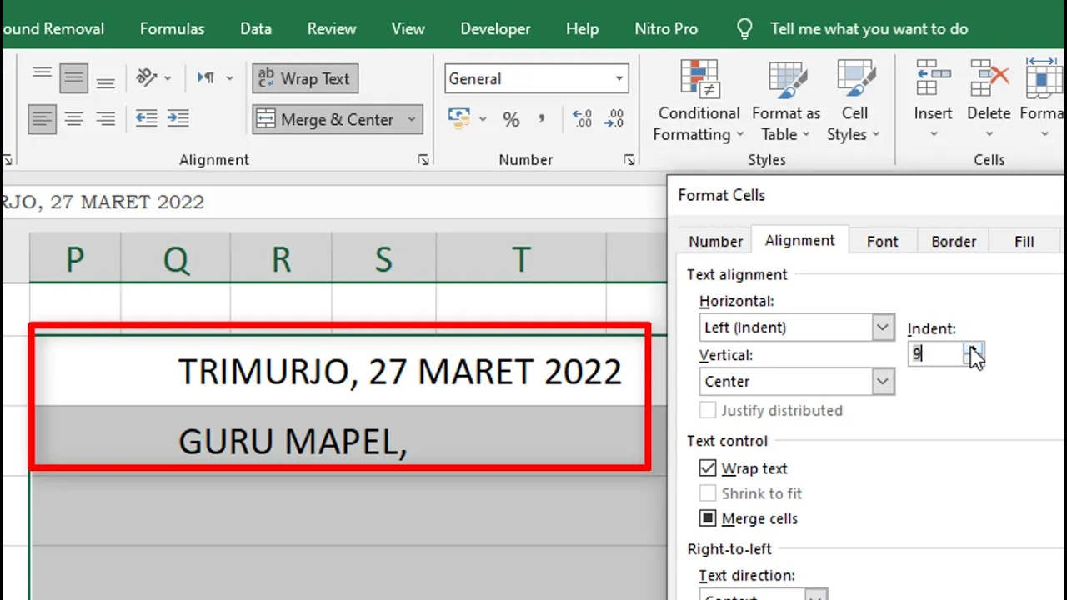Screen dimensions: 1067x600
Task: Switch to Number tab in Format Cells
Action: tap(715, 241)
